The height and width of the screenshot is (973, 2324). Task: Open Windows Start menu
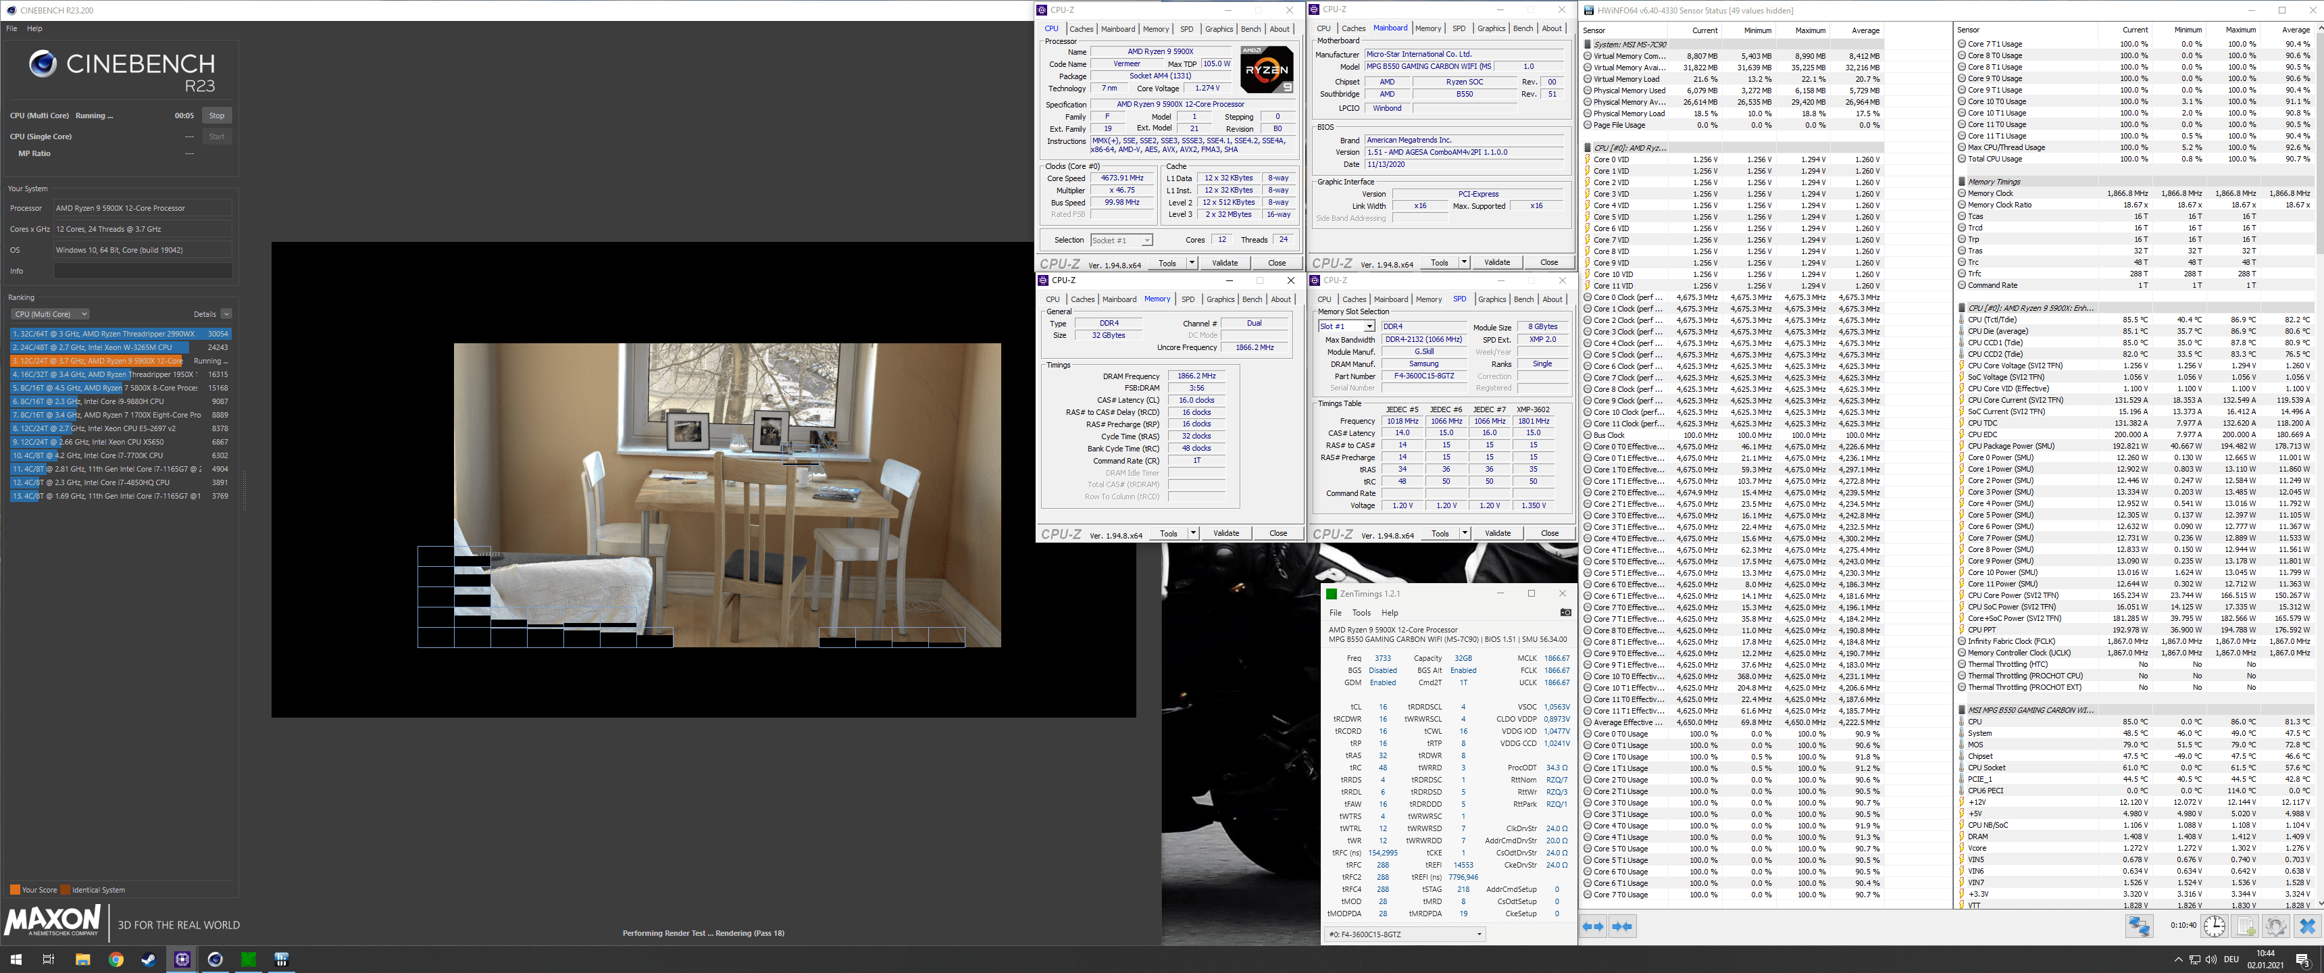[16, 959]
